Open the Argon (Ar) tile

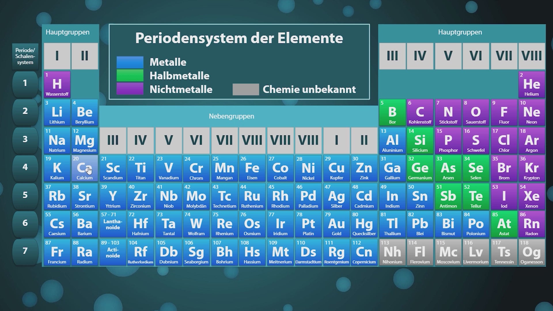(532, 141)
